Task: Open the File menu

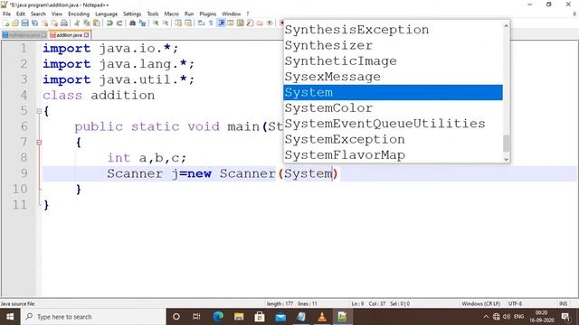Action: tap(6, 14)
